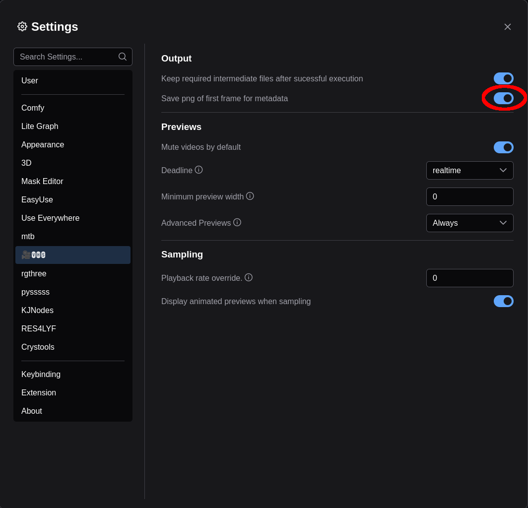Image resolution: width=528 pixels, height=508 pixels.
Task: Click the Deadline info icon
Action: (x=198, y=170)
